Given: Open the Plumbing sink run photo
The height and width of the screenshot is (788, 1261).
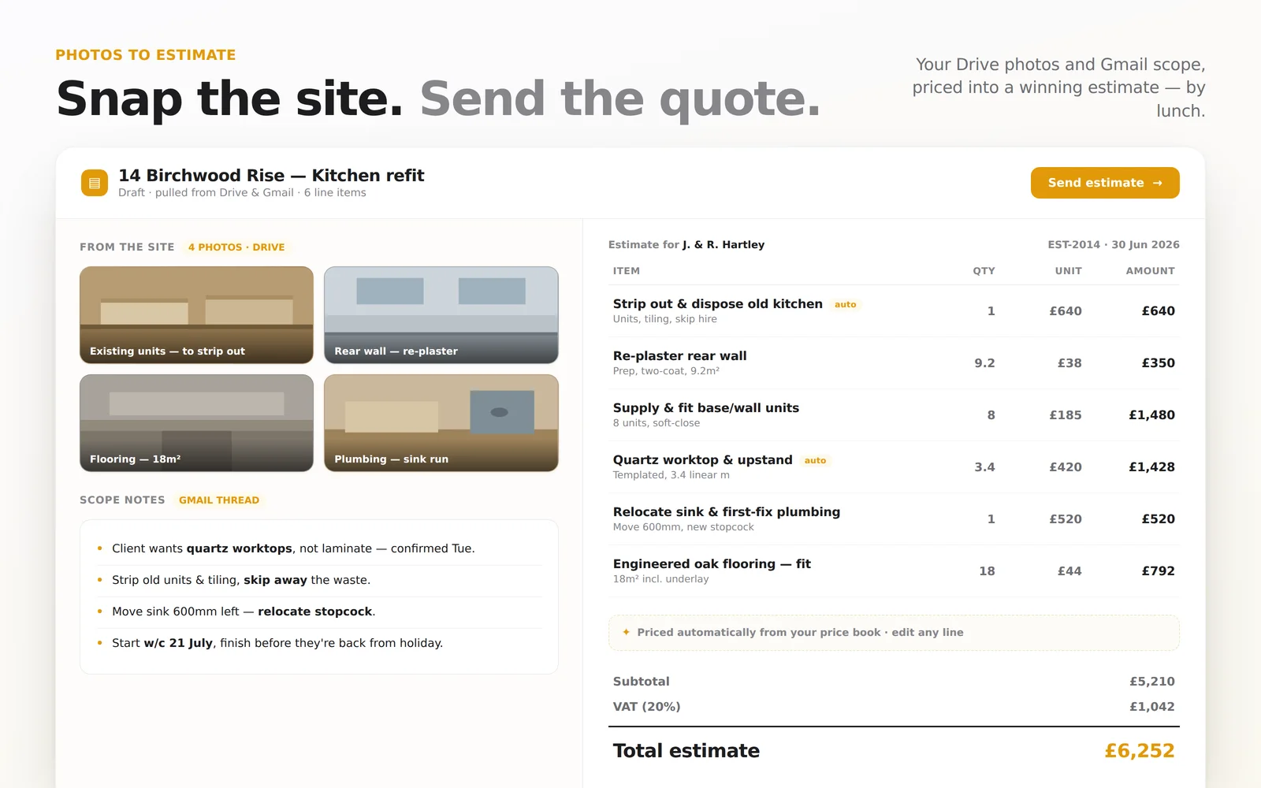Looking at the screenshot, I should pos(441,423).
